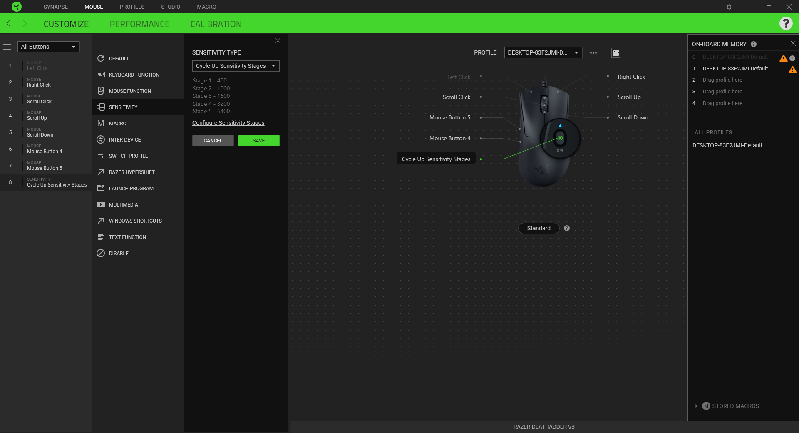
Task: Open Configure Sensitivity Stages link
Action: pyautogui.click(x=228, y=123)
